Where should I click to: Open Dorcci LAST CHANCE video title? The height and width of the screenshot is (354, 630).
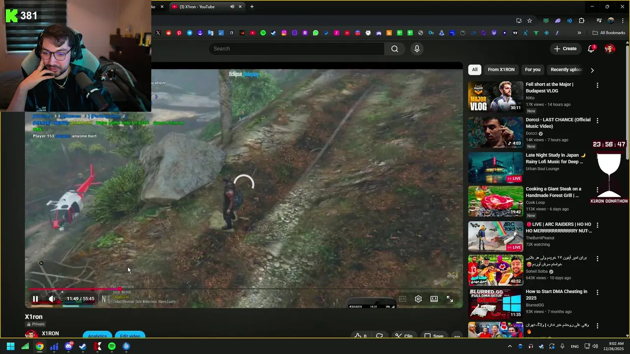[558, 123]
